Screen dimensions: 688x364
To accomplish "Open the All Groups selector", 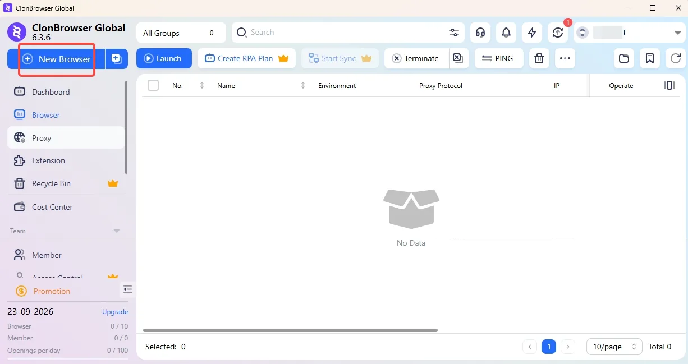I will tap(181, 33).
